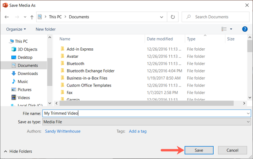This screenshot has width=253, height=159.
Task: Create a New folder
Action: (x=46, y=29)
